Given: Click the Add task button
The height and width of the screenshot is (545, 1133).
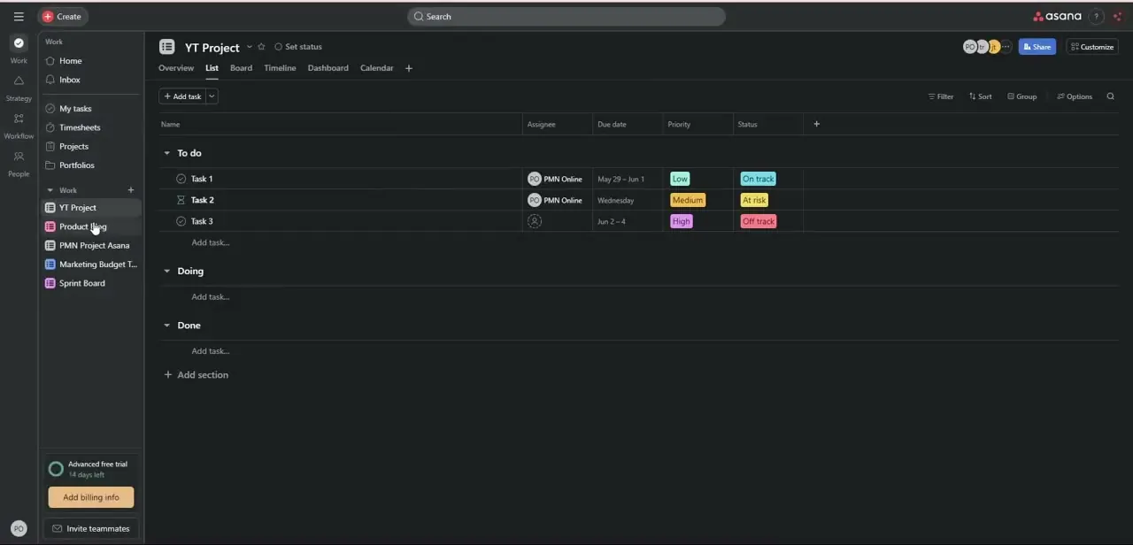Looking at the screenshot, I should [x=182, y=96].
